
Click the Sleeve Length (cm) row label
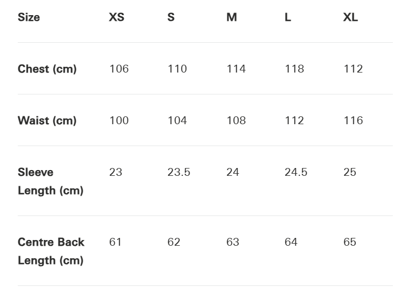50,181
